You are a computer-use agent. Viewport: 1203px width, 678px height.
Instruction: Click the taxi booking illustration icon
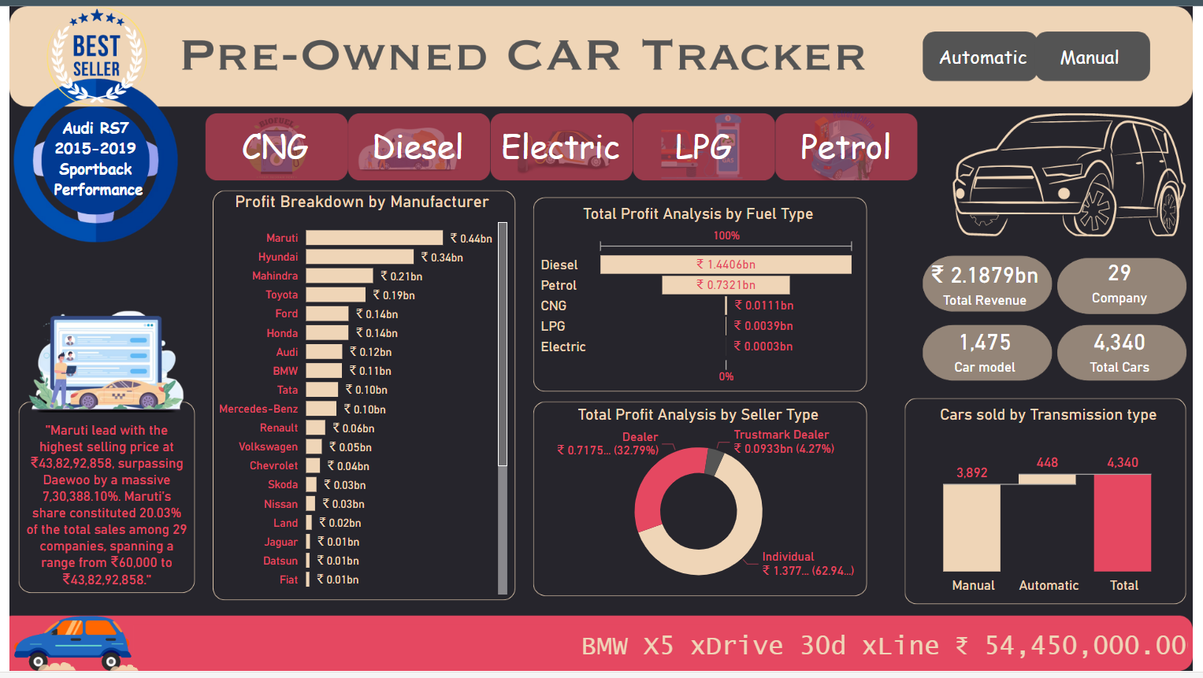[106, 361]
